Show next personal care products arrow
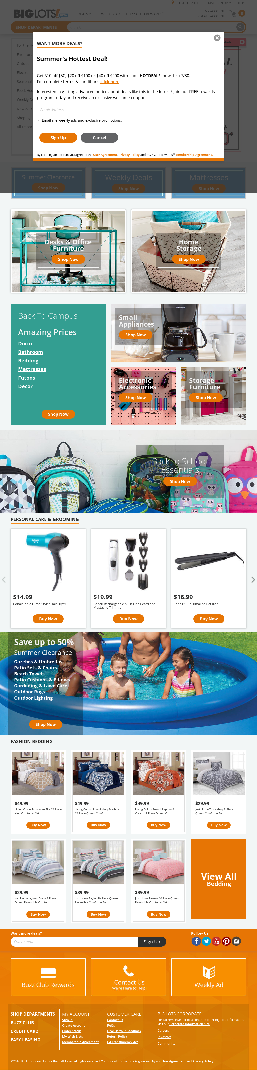Viewport: 257px width, 1070px height. click(x=253, y=579)
